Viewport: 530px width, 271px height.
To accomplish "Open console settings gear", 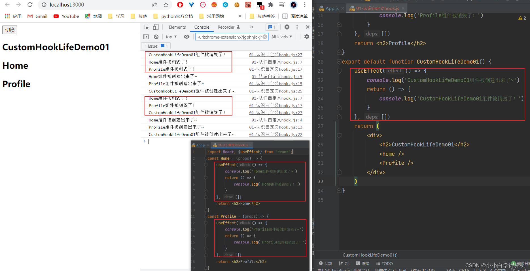I will (307, 37).
